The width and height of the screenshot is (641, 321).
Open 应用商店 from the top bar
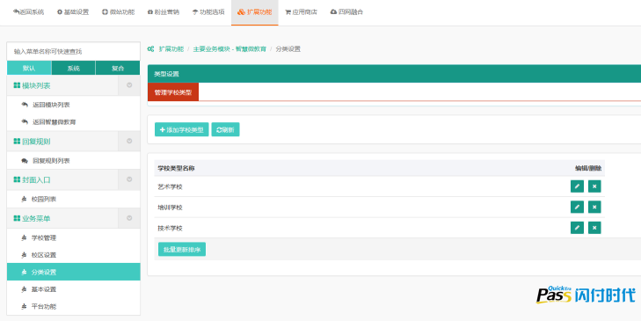[x=301, y=12]
